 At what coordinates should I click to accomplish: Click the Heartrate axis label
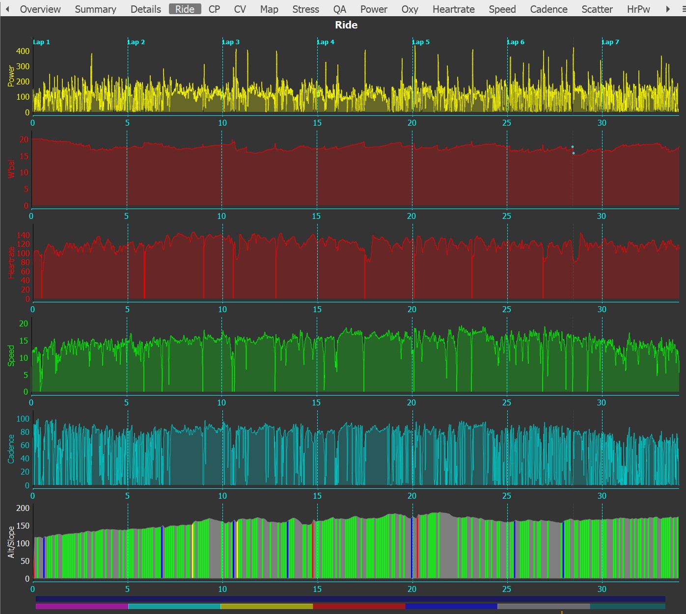(12, 262)
